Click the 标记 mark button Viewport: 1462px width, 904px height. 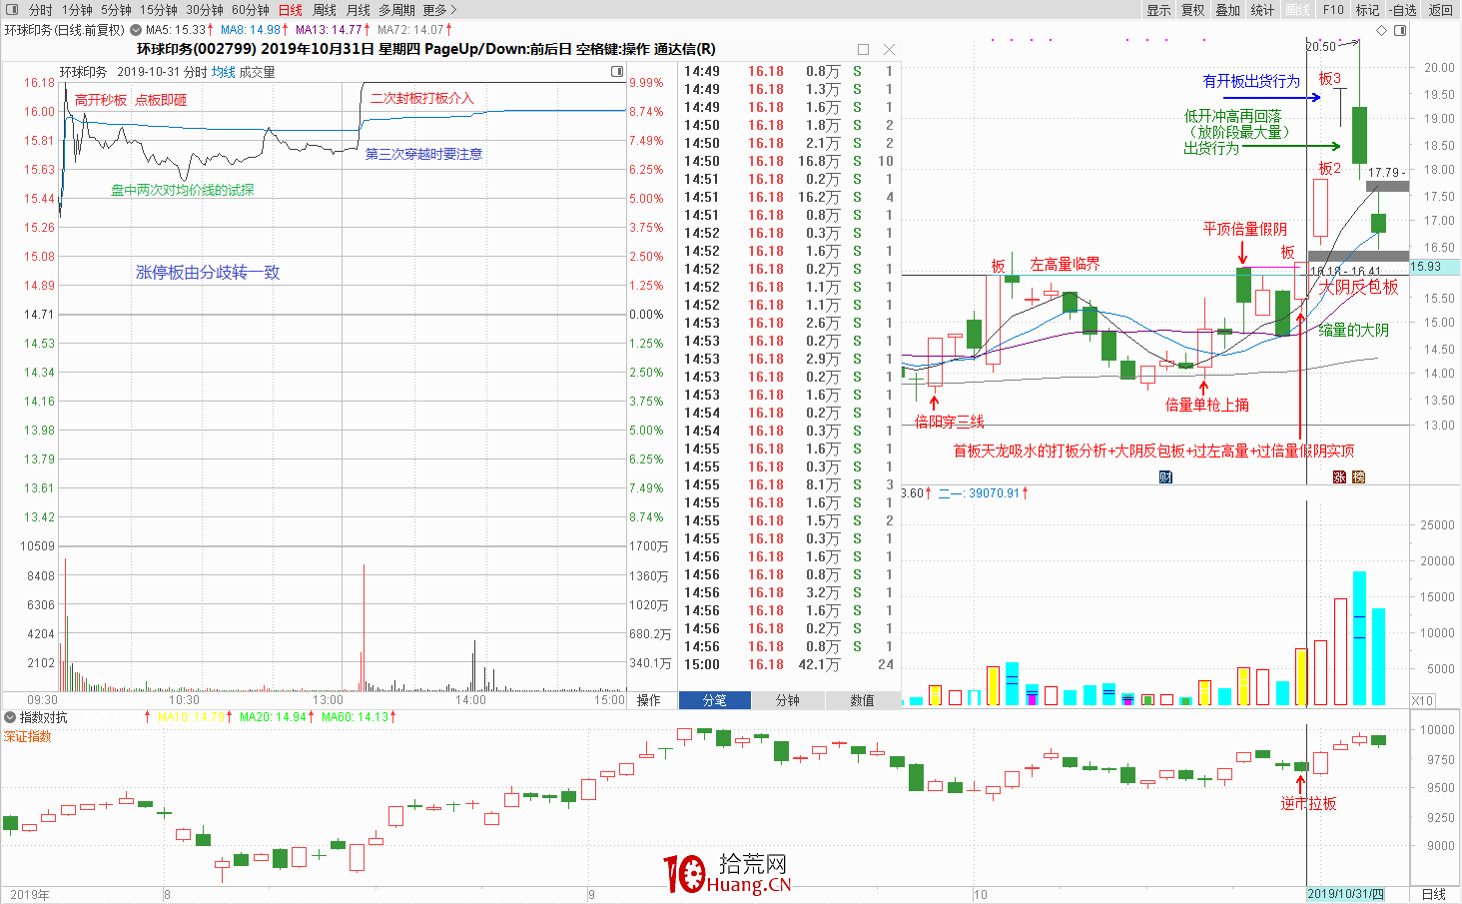(1367, 9)
